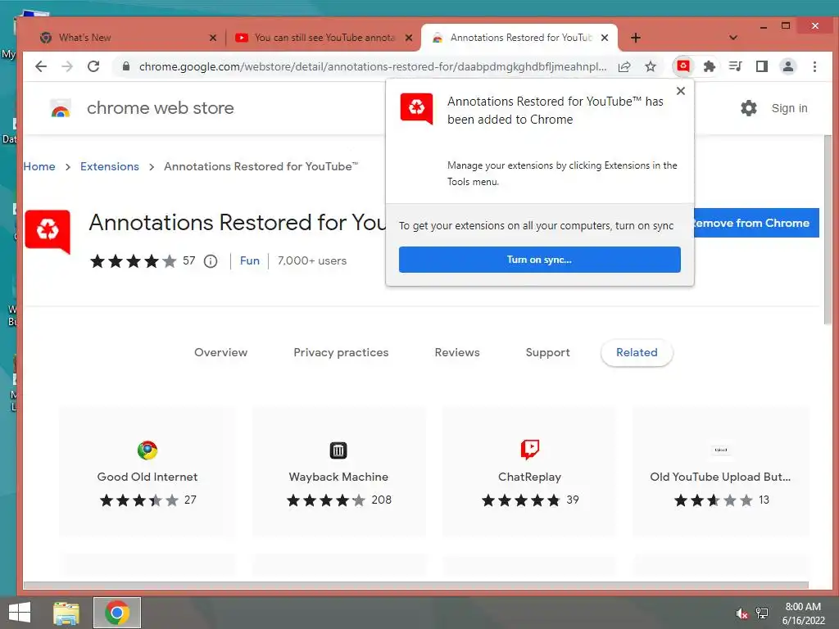Image resolution: width=839 pixels, height=629 pixels.
Task: Select the Support tab
Action: pos(547,352)
